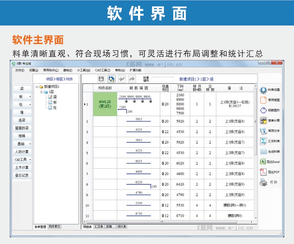
Task: Switch to the 汇总表 tab
Action: coord(99,227)
